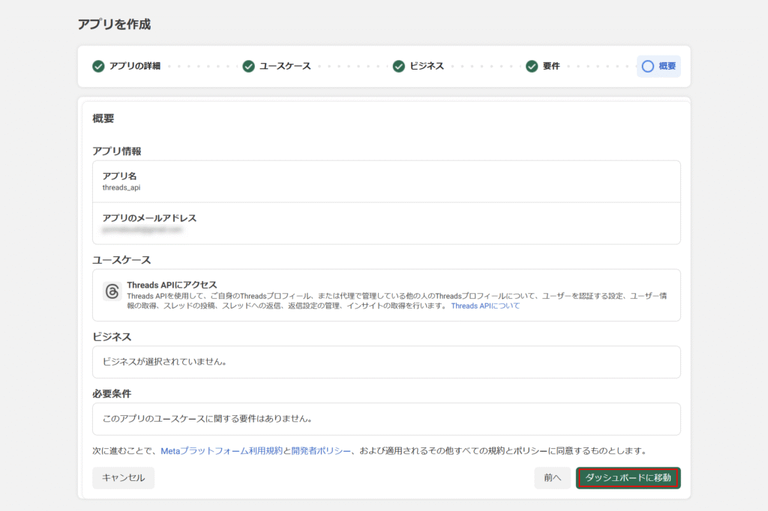Click the checkmark icon beside アプリの詳細
This screenshot has height=511, width=768.
coord(98,66)
